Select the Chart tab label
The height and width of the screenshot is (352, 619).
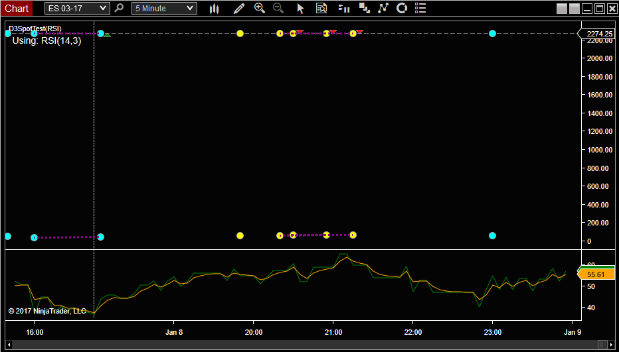pyautogui.click(x=17, y=9)
